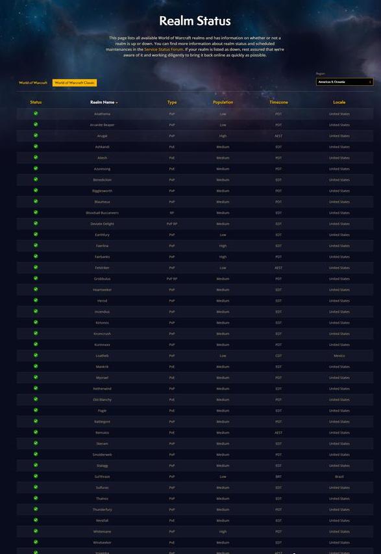The image size is (381, 554).
Task: Select the World of Warcraft Classic tab
Action: [x=75, y=83]
